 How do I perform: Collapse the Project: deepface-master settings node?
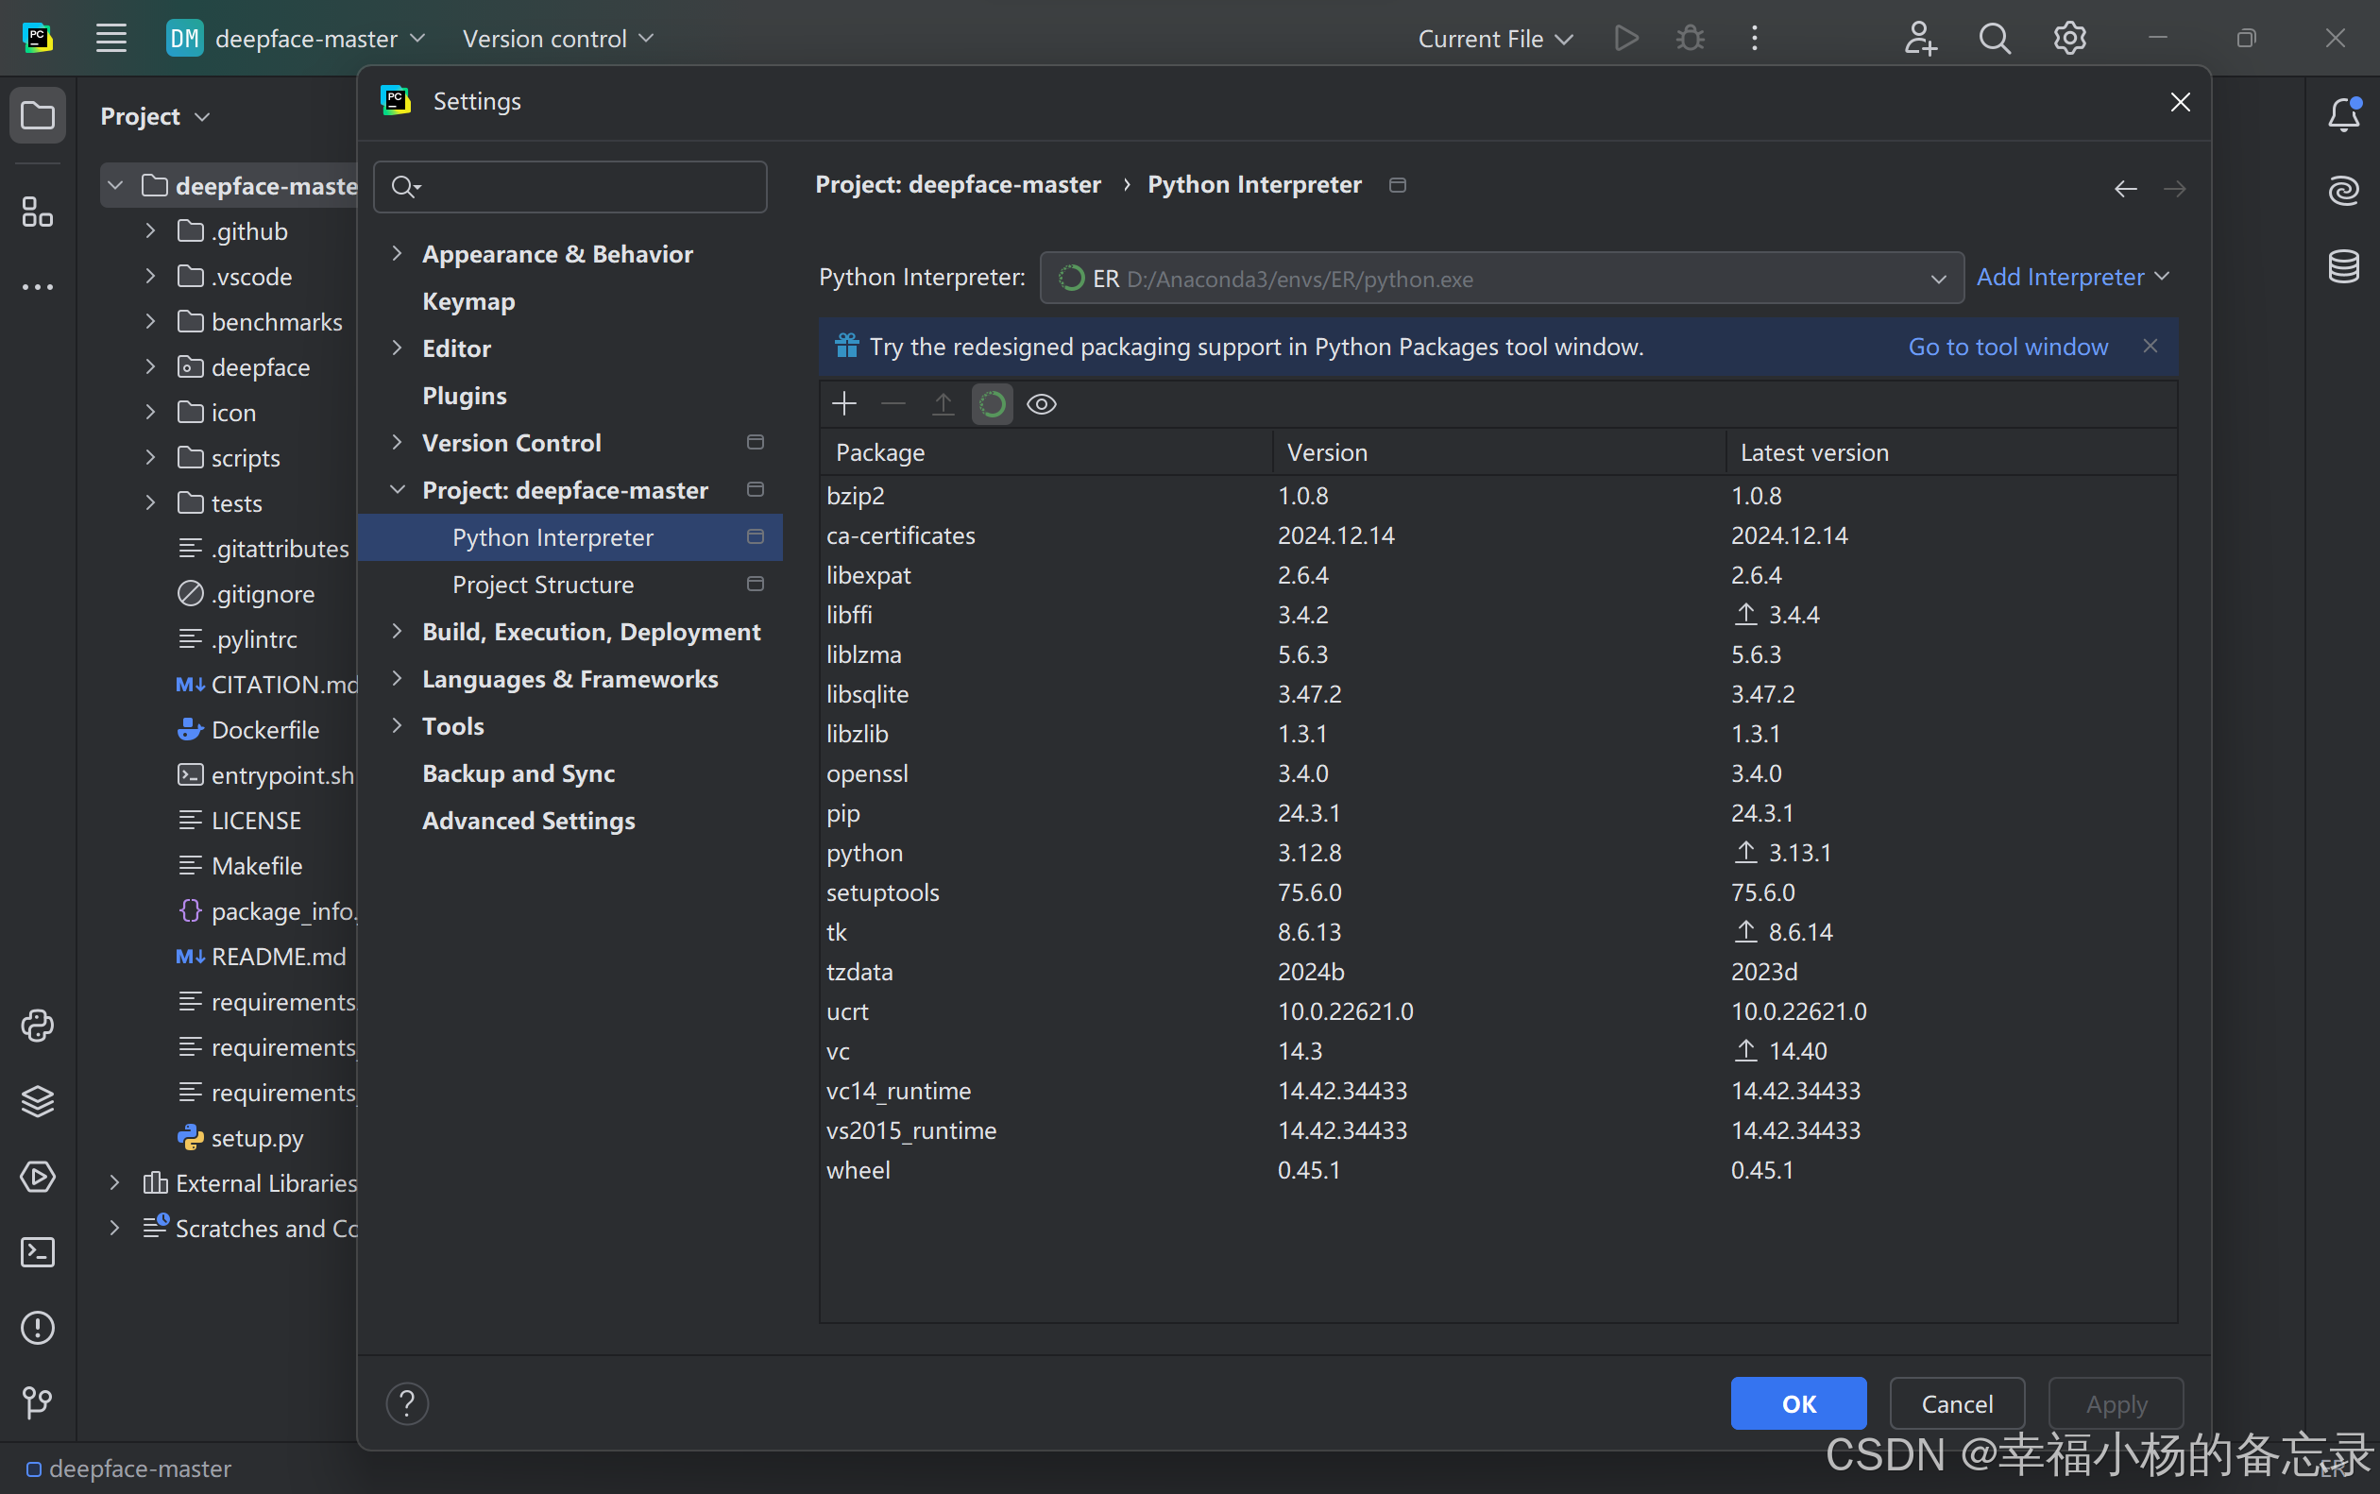(398, 490)
